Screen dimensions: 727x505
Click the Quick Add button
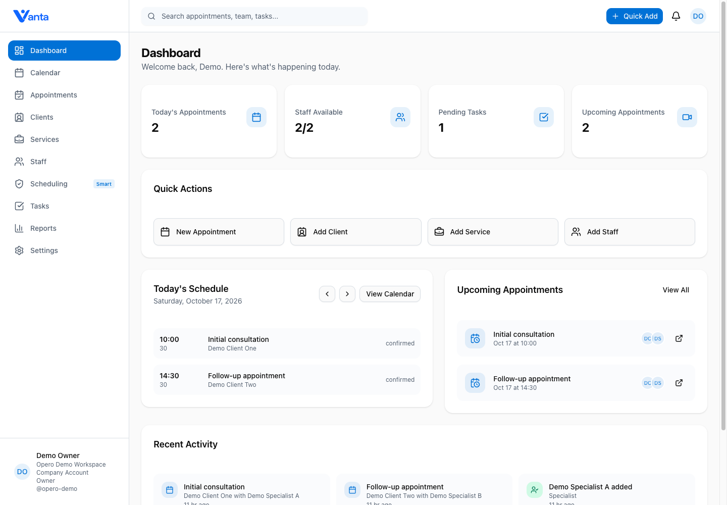635,16
